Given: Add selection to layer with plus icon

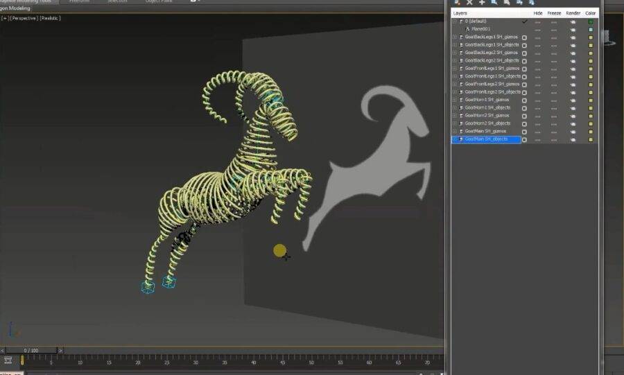Looking at the screenshot, I should tap(482, 2).
